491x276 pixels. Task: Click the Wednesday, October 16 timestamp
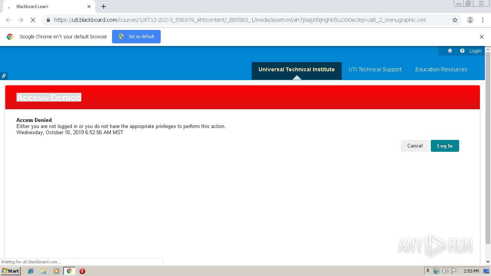(70, 132)
